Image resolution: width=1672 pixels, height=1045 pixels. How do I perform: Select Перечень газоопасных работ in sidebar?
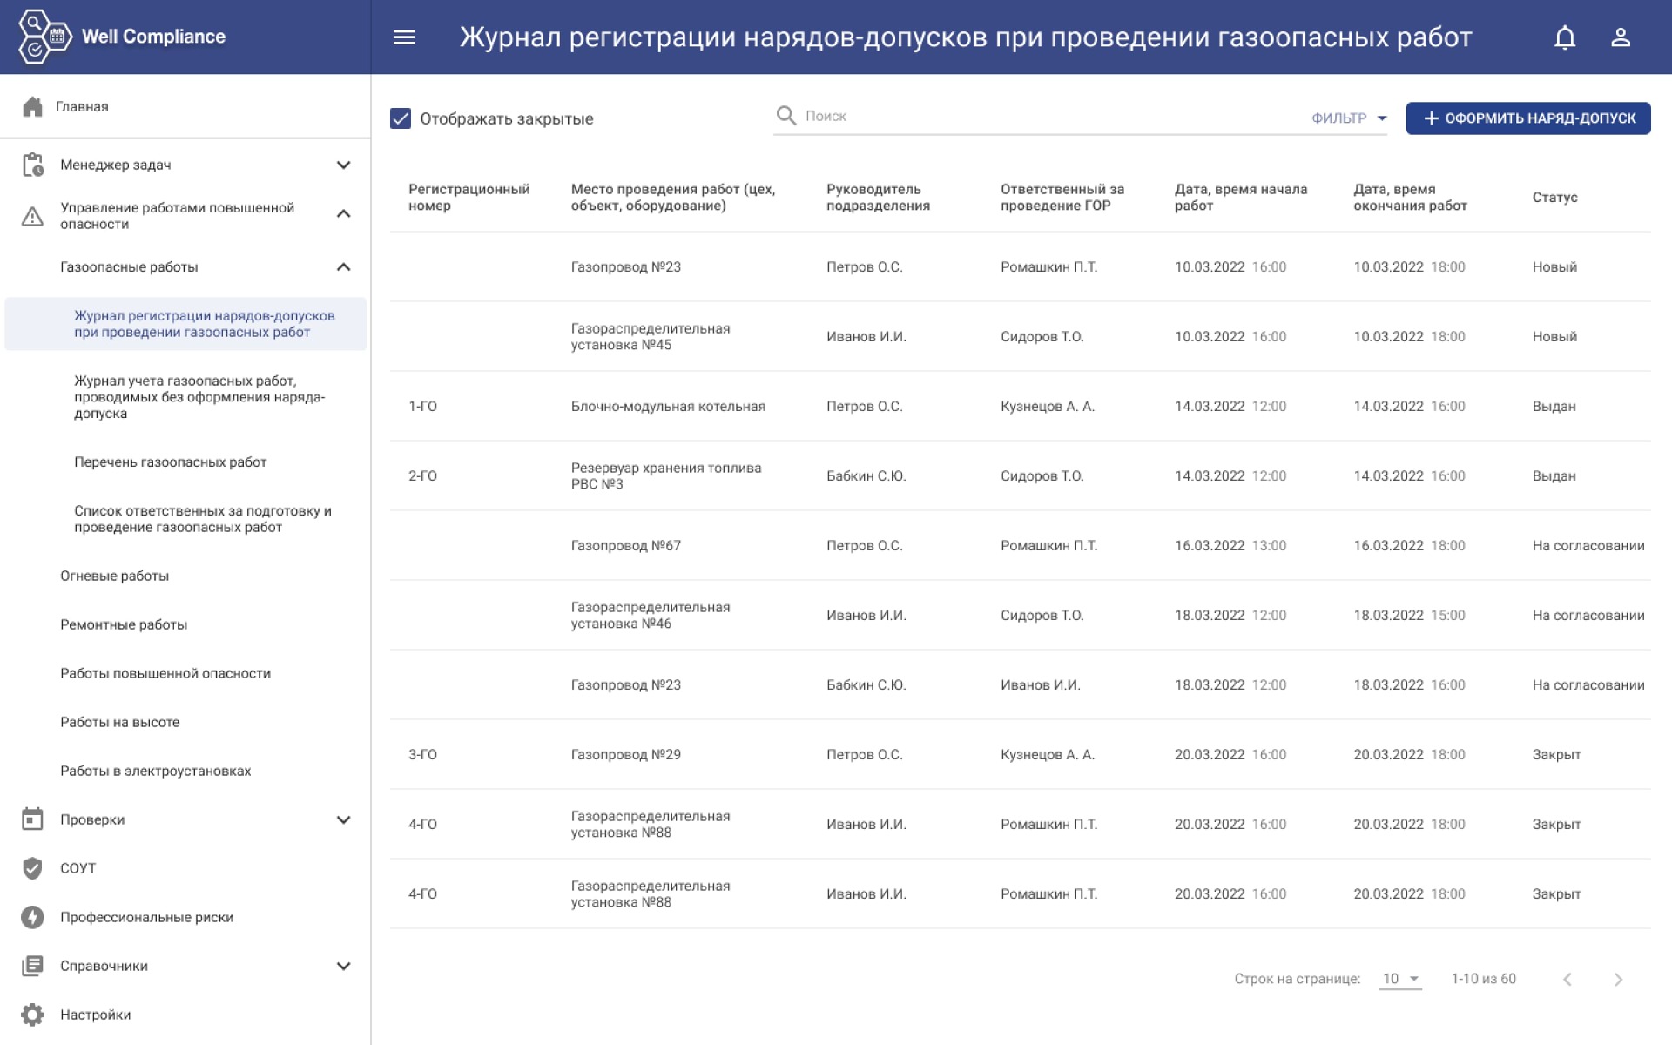(x=170, y=462)
